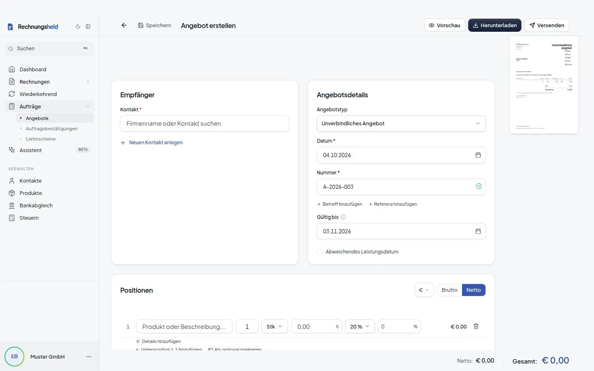The height and width of the screenshot is (371, 594).
Task: Open Lieferscheine sub-item
Action: coord(54,139)
